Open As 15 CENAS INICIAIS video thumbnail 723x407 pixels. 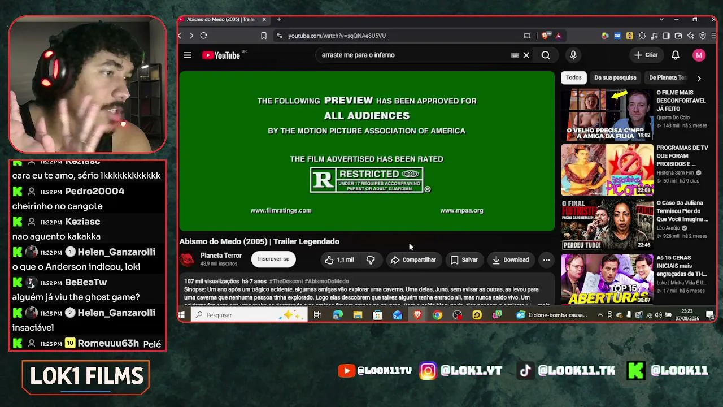coord(607,279)
